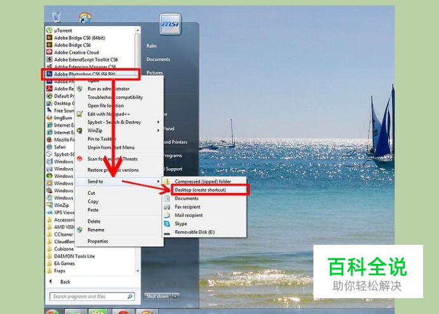Open Properties from the context menu
439x314 pixels.
coord(98,241)
